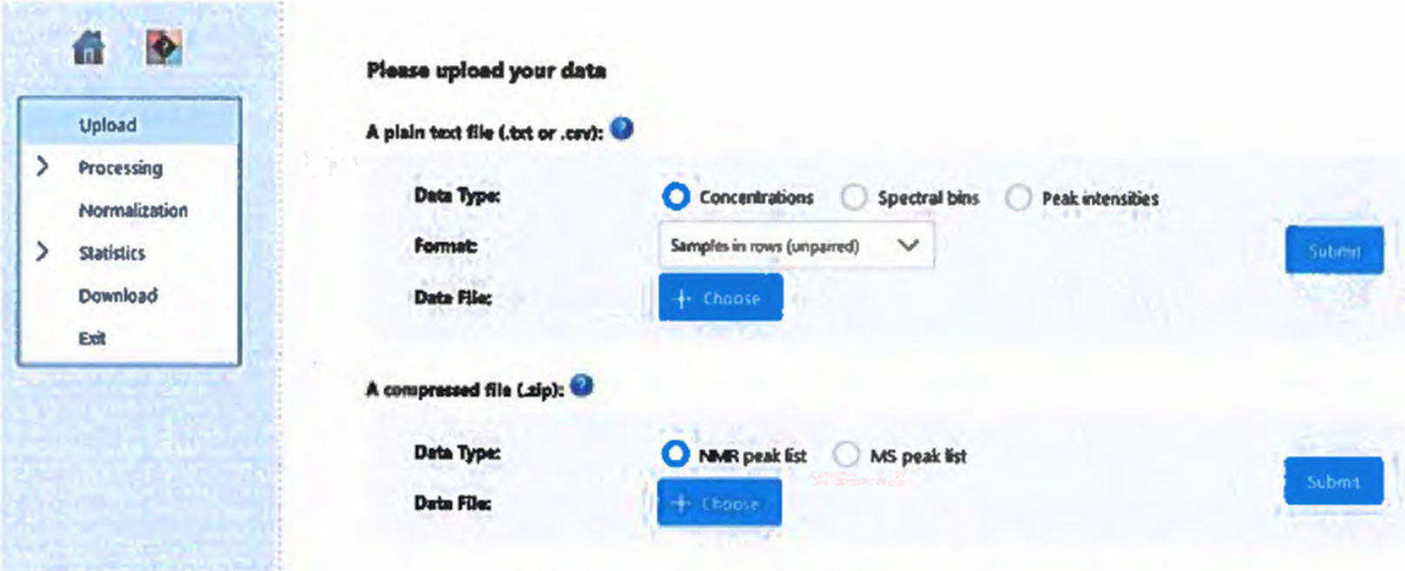Select the Peak intensities radio button
This screenshot has height=571, width=1405.
click(x=1018, y=197)
